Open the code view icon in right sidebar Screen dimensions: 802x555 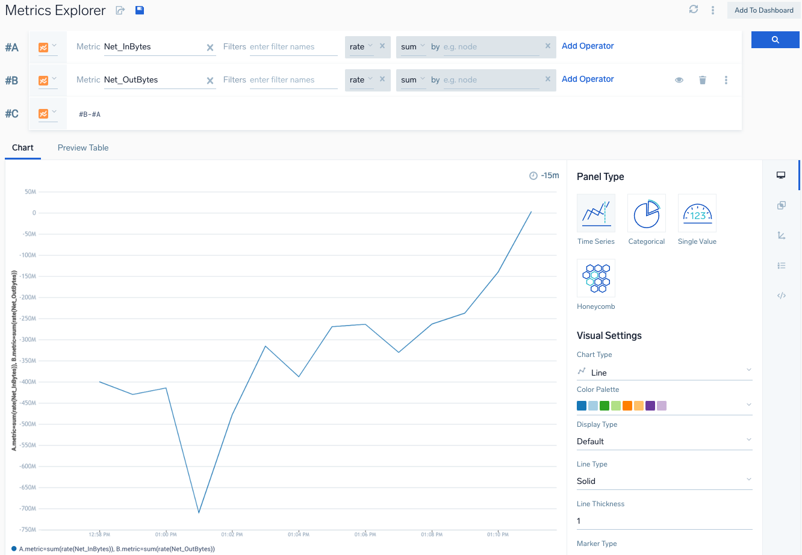click(781, 296)
